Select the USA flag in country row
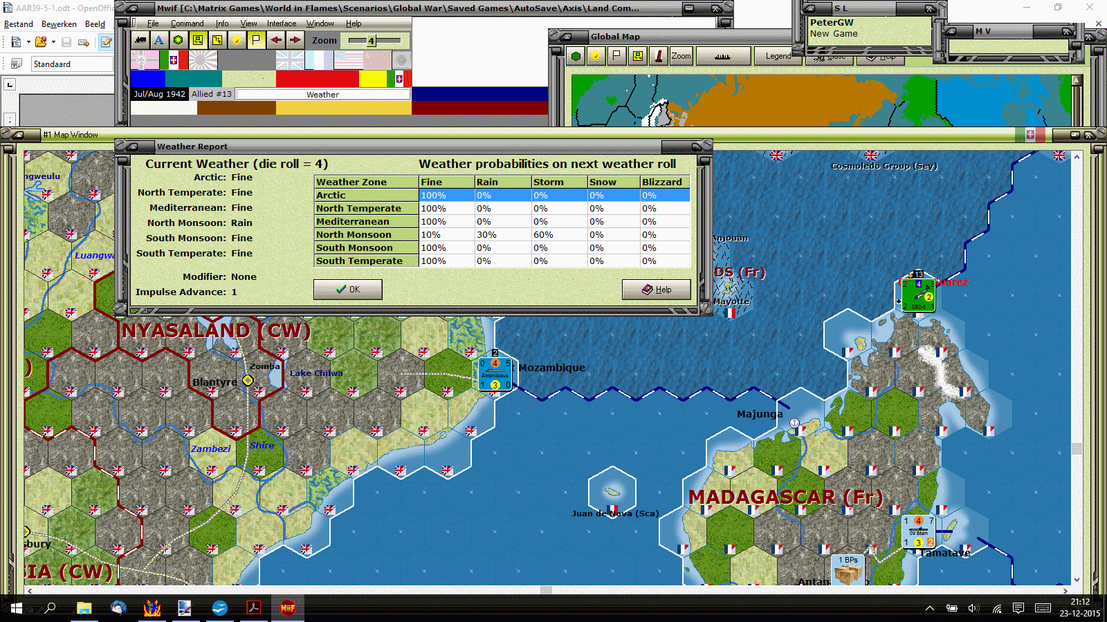 [x=348, y=60]
